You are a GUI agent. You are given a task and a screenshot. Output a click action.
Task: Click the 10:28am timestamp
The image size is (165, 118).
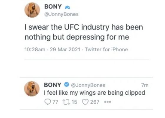coord(35,50)
